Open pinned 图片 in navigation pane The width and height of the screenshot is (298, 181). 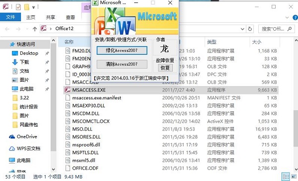coord(24,80)
